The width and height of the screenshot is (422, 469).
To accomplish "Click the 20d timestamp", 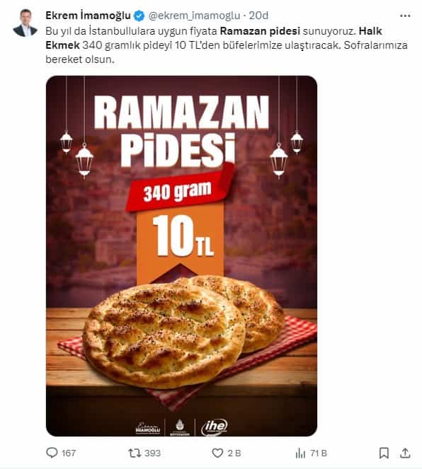I will point(258,16).
